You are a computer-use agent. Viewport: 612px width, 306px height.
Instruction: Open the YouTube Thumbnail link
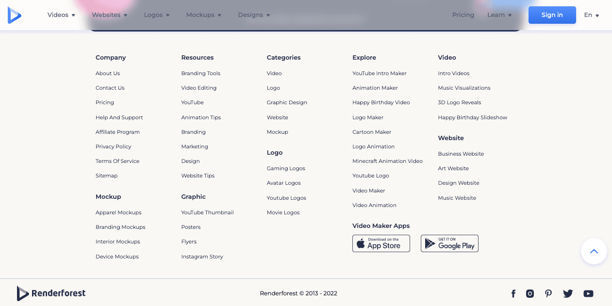click(x=208, y=212)
